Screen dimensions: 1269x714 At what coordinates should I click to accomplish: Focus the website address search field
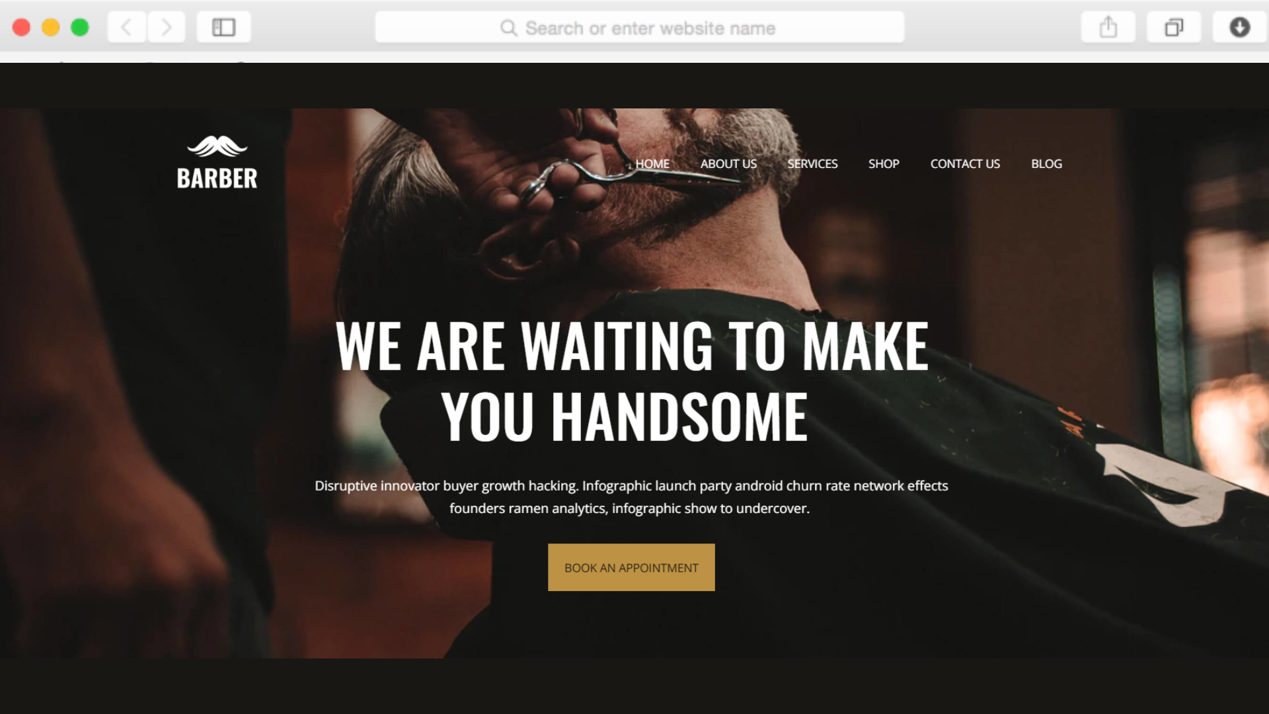[639, 28]
